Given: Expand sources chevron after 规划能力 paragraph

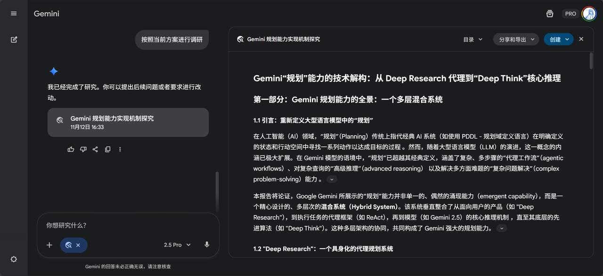Looking at the screenshot, I should [502, 229].
